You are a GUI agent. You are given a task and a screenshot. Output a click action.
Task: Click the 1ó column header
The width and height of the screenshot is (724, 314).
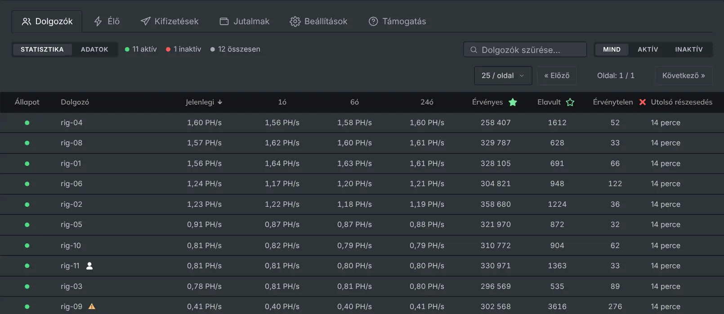282,102
